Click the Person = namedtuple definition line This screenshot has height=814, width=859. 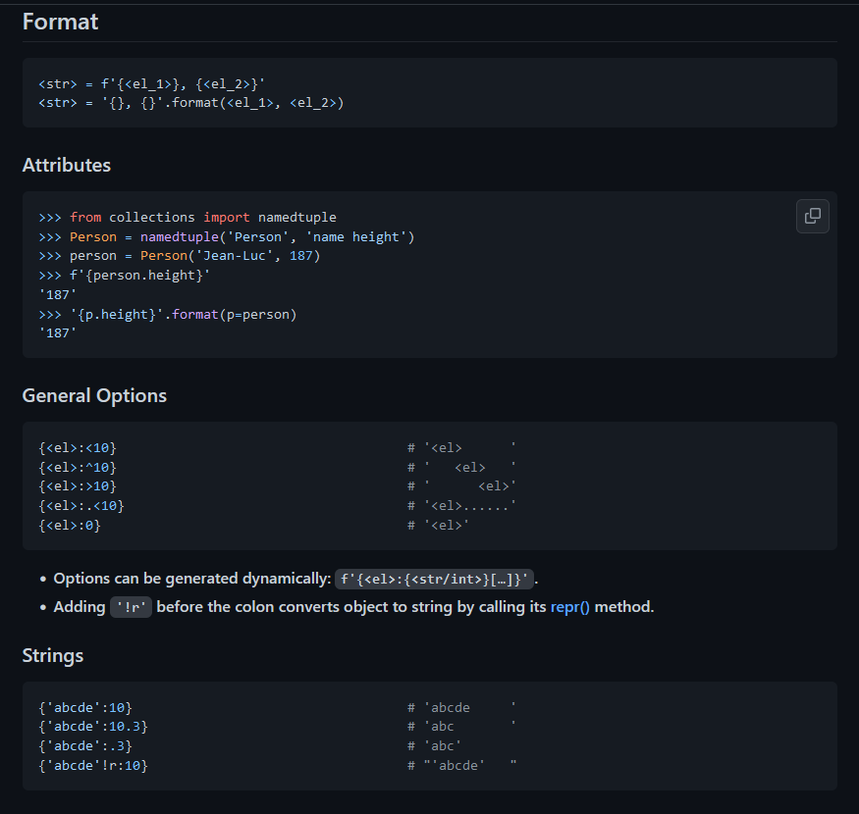[x=227, y=236]
